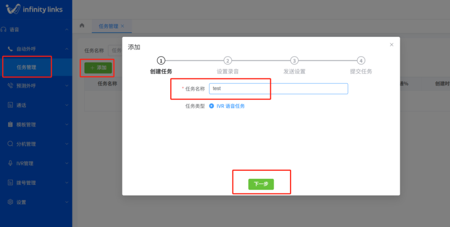Image resolution: width=450 pixels, height=227 pixels.
Task: Close the 添加 dialog
Action: [392, 44]
